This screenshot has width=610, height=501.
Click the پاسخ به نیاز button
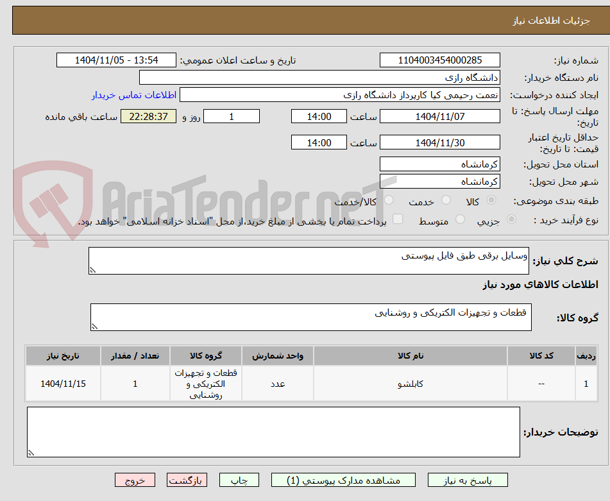(468, 480)
